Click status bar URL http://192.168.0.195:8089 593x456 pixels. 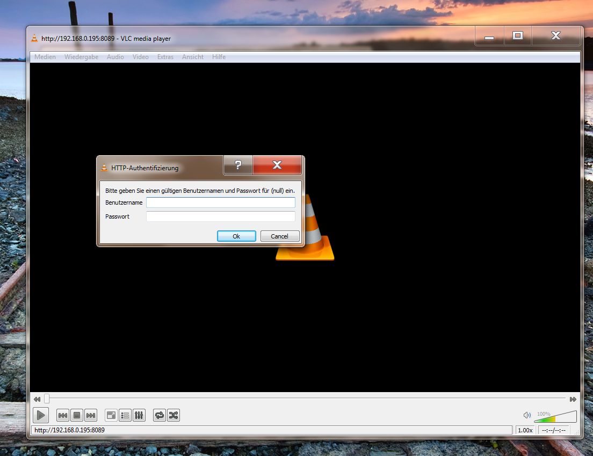(x=70, y=430)
